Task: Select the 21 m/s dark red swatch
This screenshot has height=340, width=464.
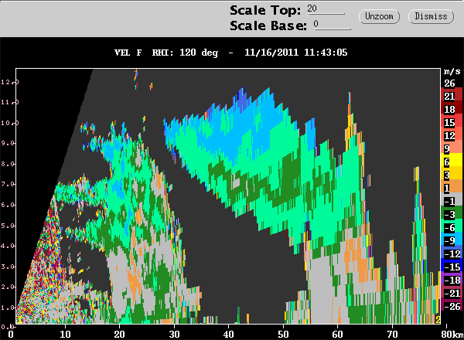Action: click(x=452, y=96)
